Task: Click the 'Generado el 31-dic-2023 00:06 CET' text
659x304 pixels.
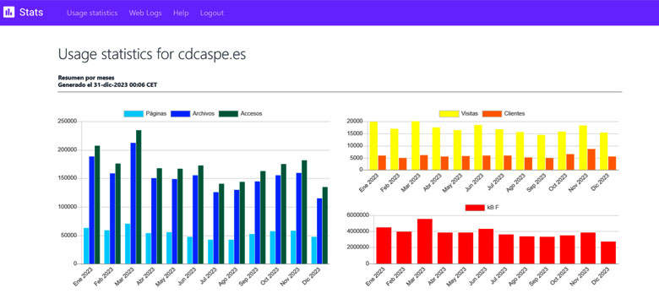Action: [108, 84]
